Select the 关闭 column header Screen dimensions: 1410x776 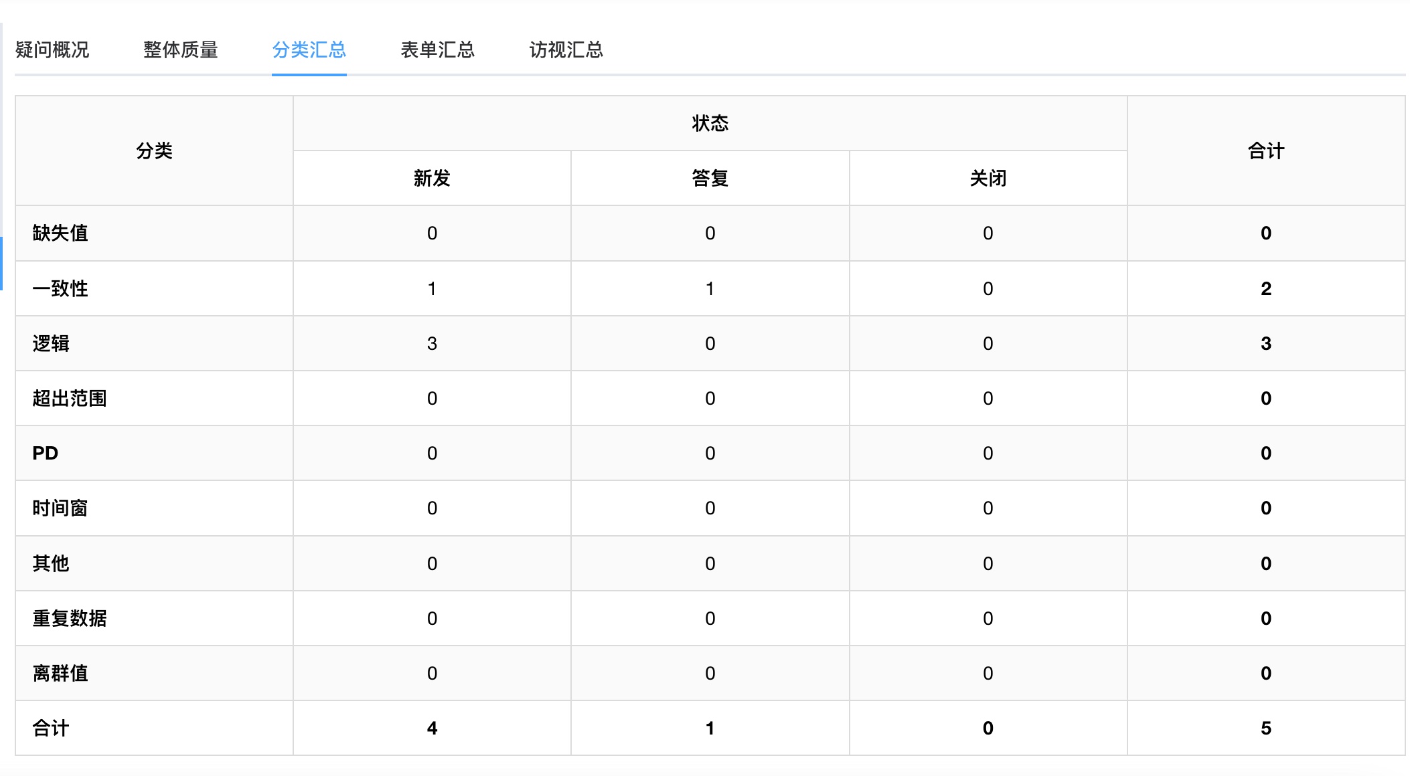(x=988, y=178)
